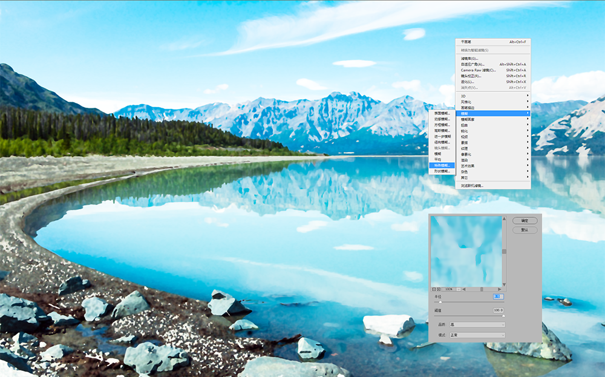Open the 渲染 filter submenu

click(492, 160)
